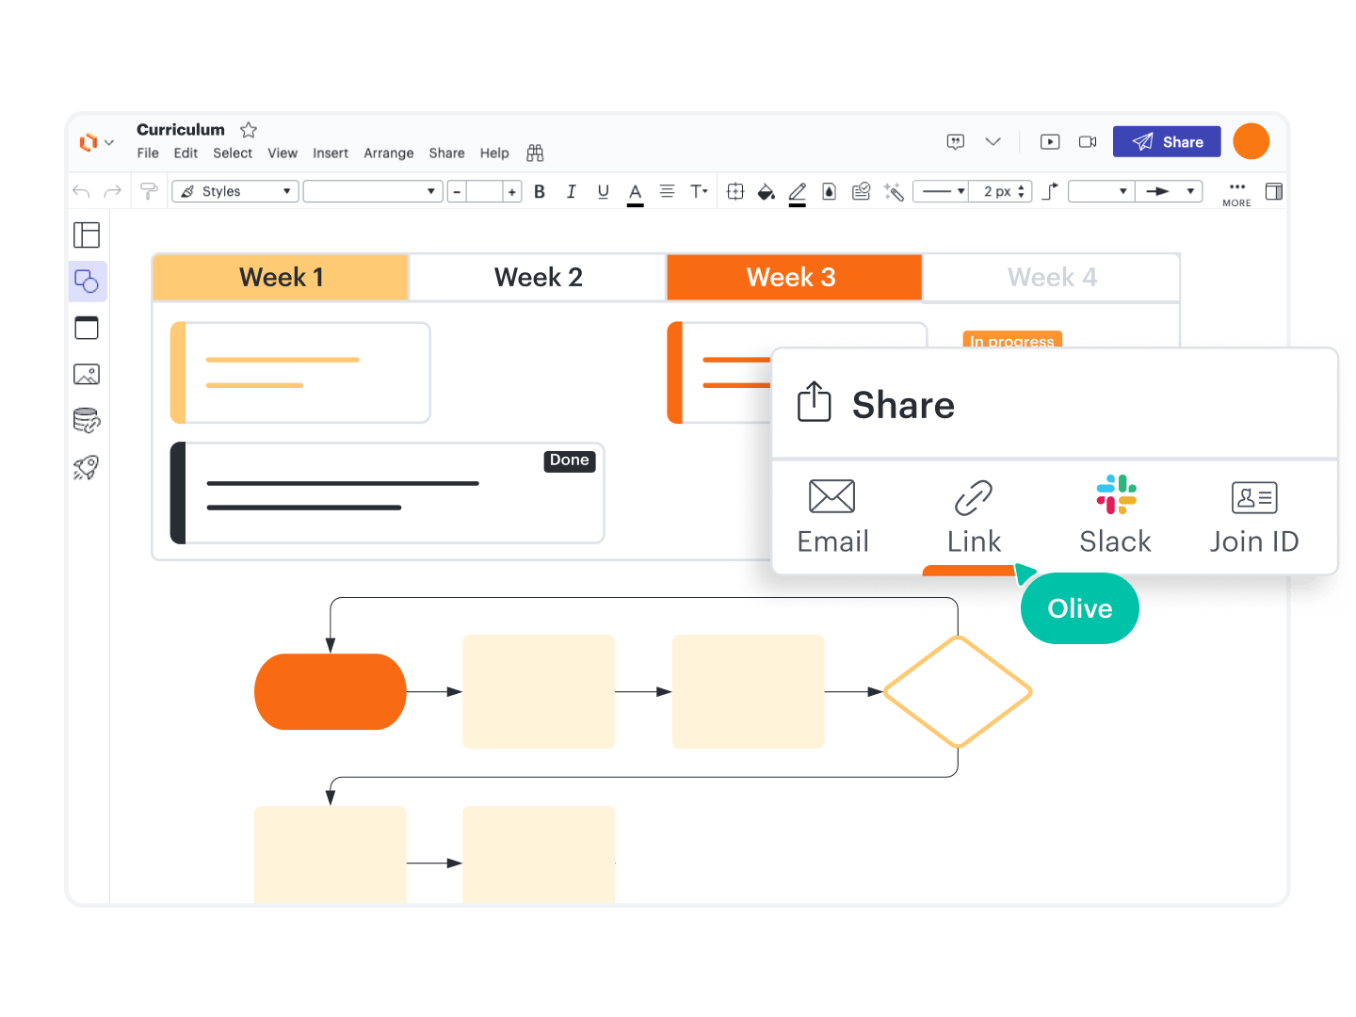Click the rocket feature icon in sidebar
Viewport: 1356px width, 1017px height.
pos(87,468)
